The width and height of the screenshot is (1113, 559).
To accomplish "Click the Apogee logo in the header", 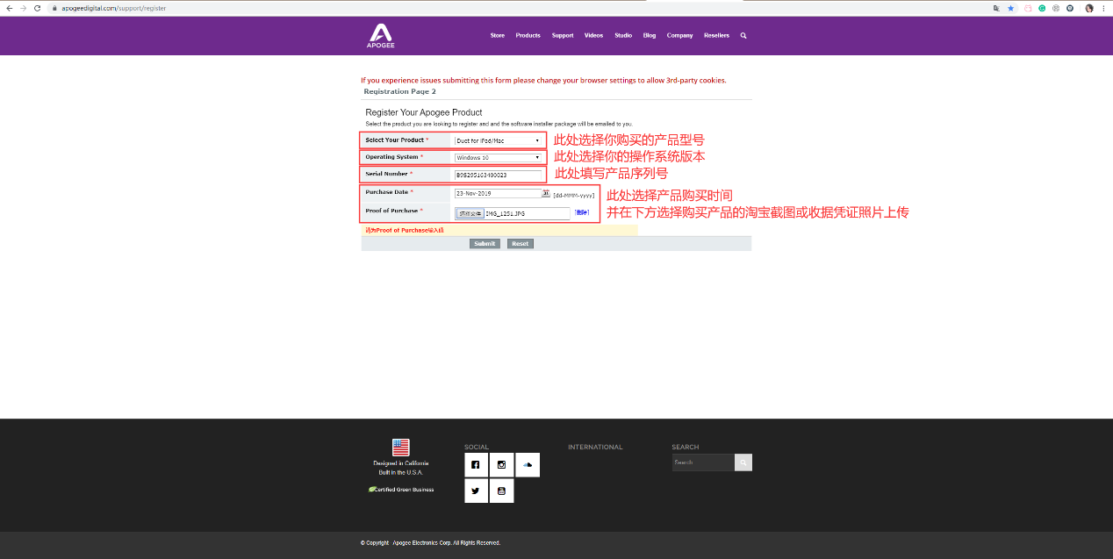I will pos(381,35).
